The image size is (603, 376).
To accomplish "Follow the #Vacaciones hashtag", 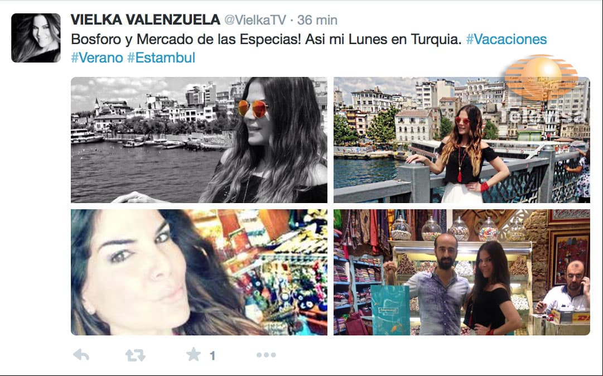I will tap(506, 39).
